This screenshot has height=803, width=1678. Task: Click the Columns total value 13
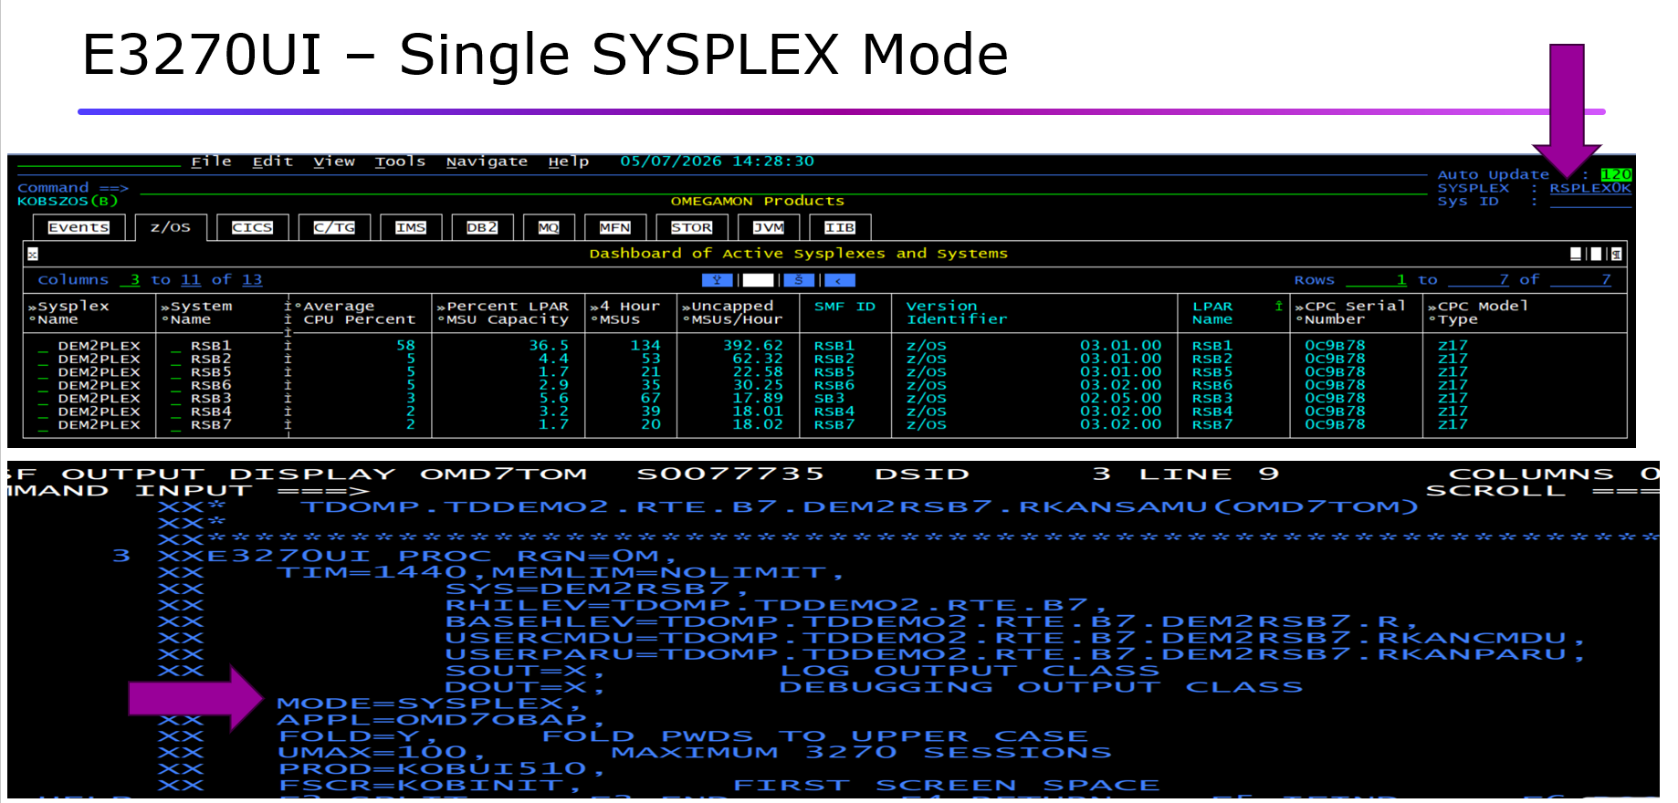click(x=252, y=280)
